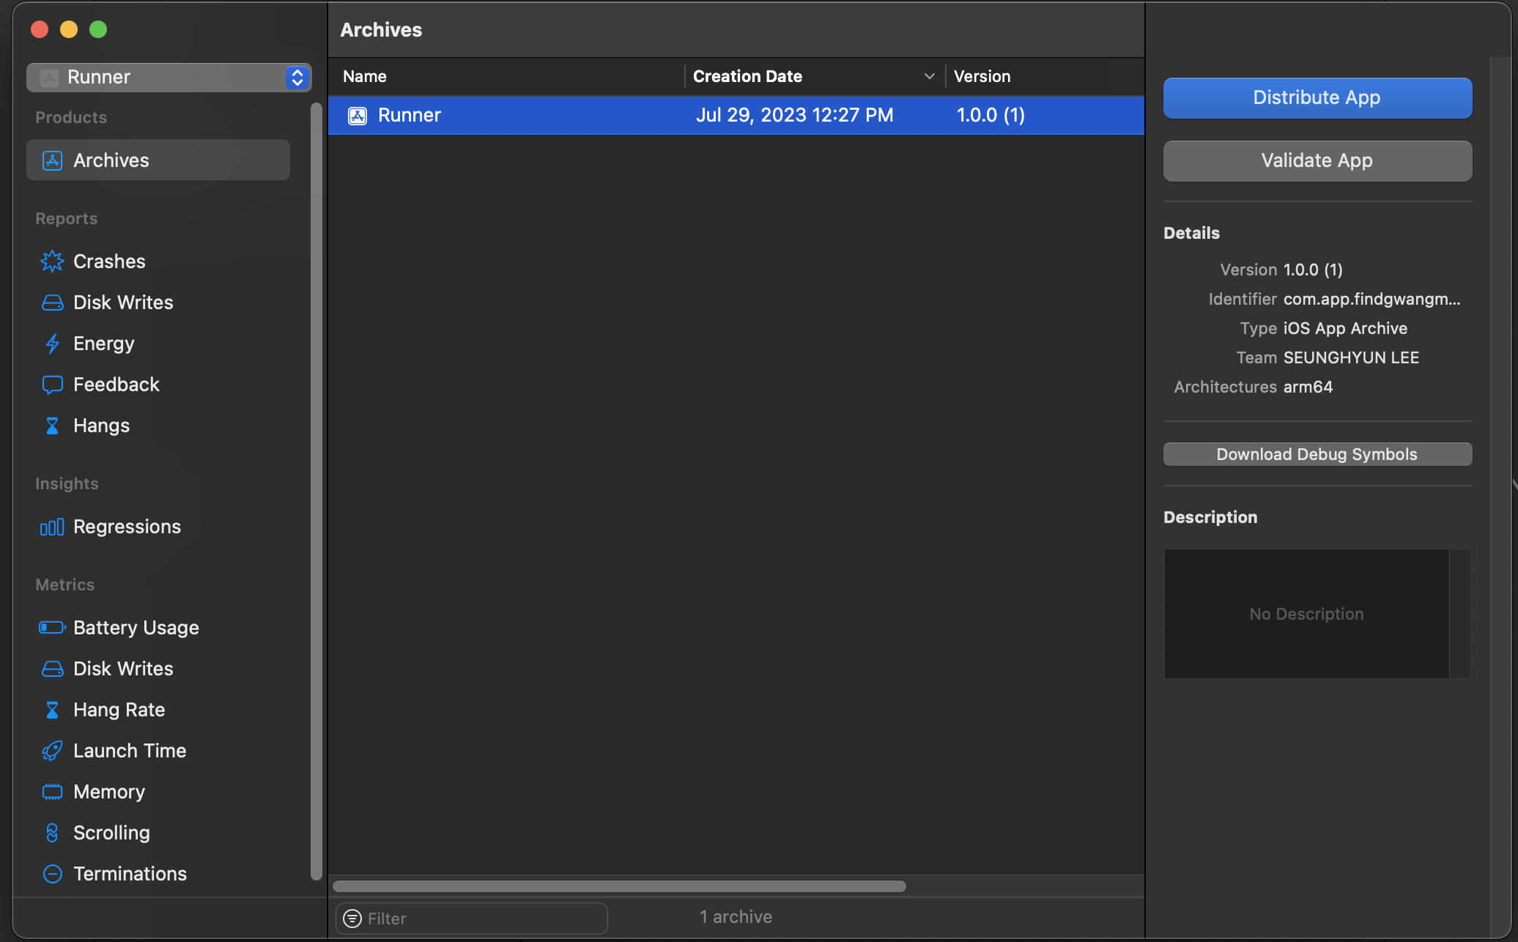Open the Memory metrics item
The width and height of the screenshot is (1518, 942).
[x=109, y=792]
